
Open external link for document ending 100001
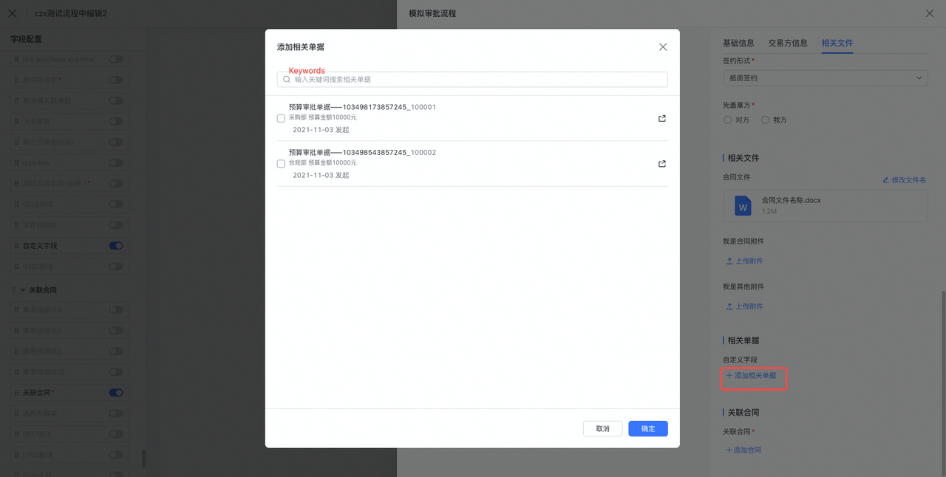tap(662, 118)
